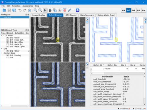Collapse the Contact Area tree group
Screen dimensions: 147x110
click(2, 53)
